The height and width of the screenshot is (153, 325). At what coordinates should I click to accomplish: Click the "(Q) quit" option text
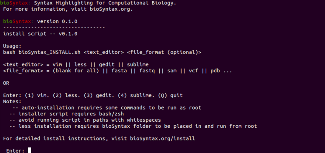pos(170,95)
